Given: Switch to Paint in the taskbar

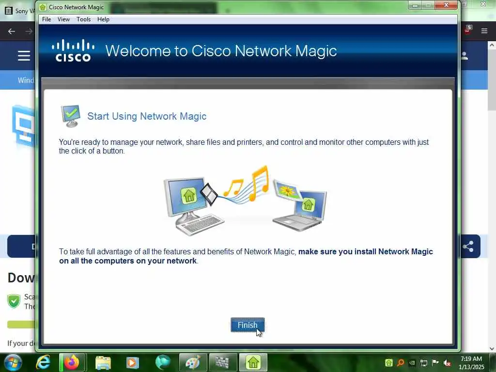Looking at the screenshot, I should click(x=193, y=362).
